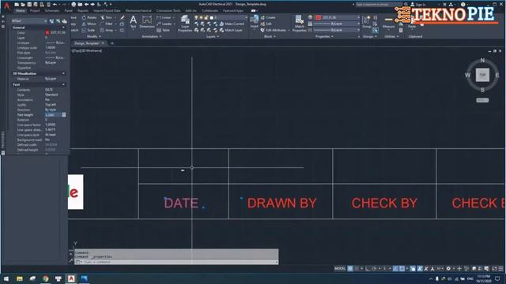The width and height of the screenshot is (506, 284).
Task: Expand the Block panel dropdown
Action: 270,36
